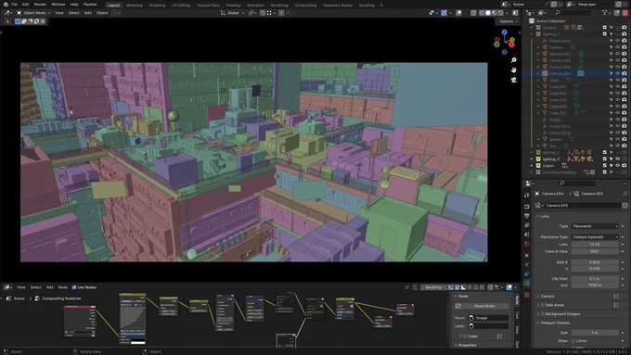Open the Object properties tab

pos(527,255)
